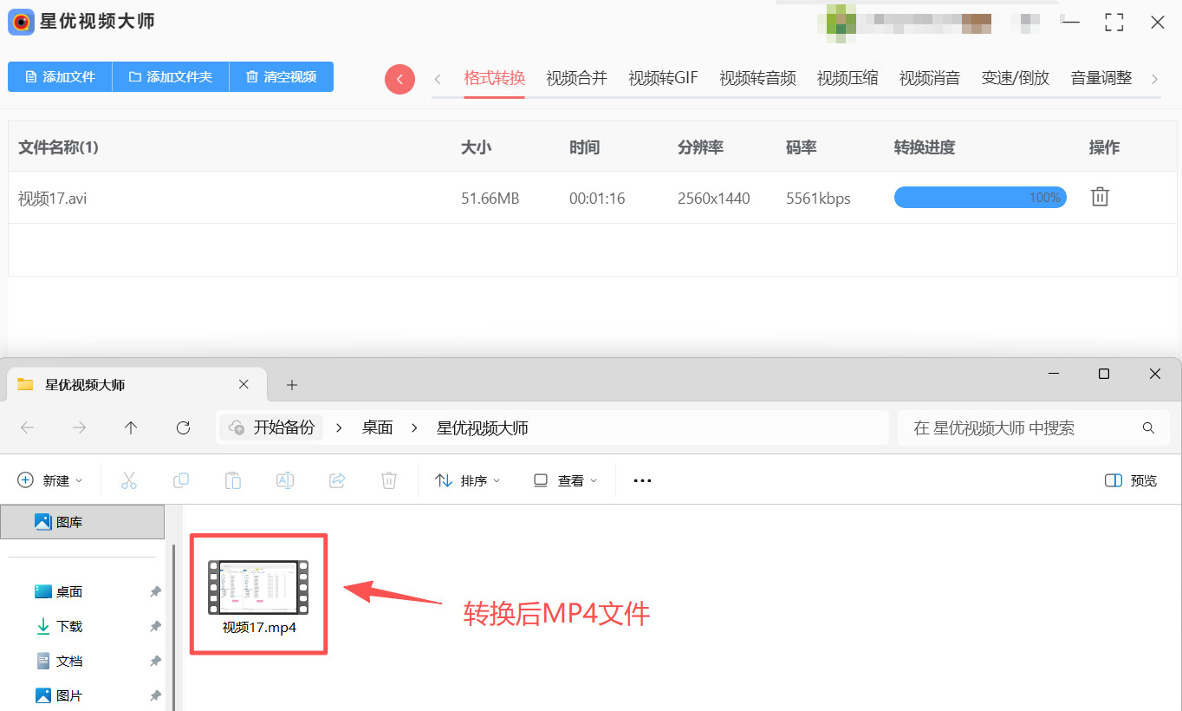Select the 视频转GIF tab

click(663, 78)
